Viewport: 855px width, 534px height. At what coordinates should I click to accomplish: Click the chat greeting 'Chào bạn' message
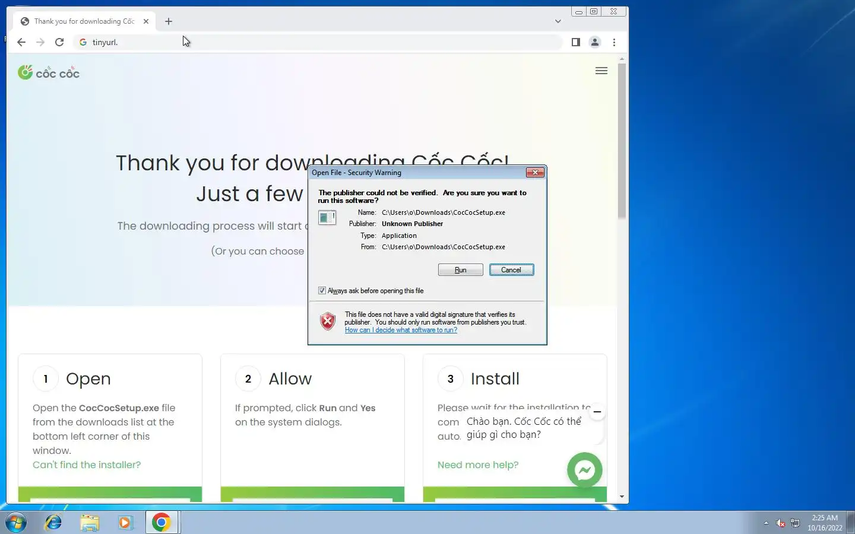(524, 428)
